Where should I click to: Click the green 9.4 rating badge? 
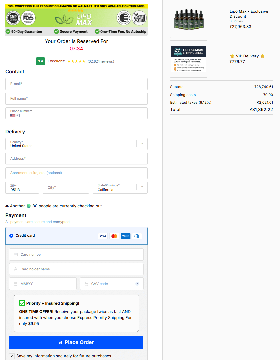click(40, 61)
